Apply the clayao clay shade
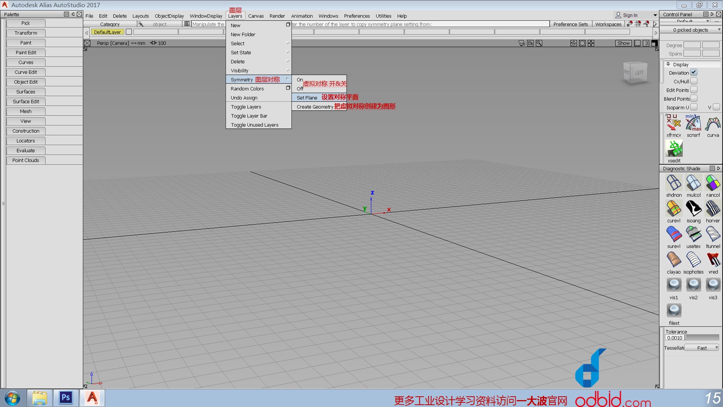The height and width of the screenshot is (407, 723). [x=674, y=260]
